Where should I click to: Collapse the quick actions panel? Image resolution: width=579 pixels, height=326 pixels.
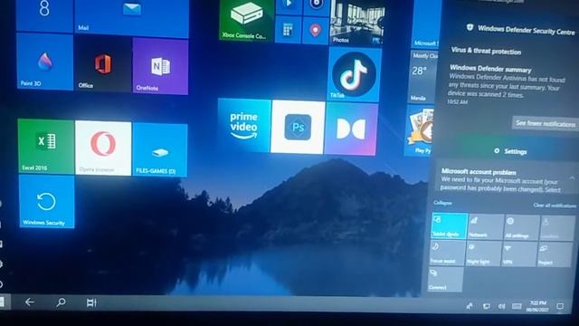tap(442, 203)
